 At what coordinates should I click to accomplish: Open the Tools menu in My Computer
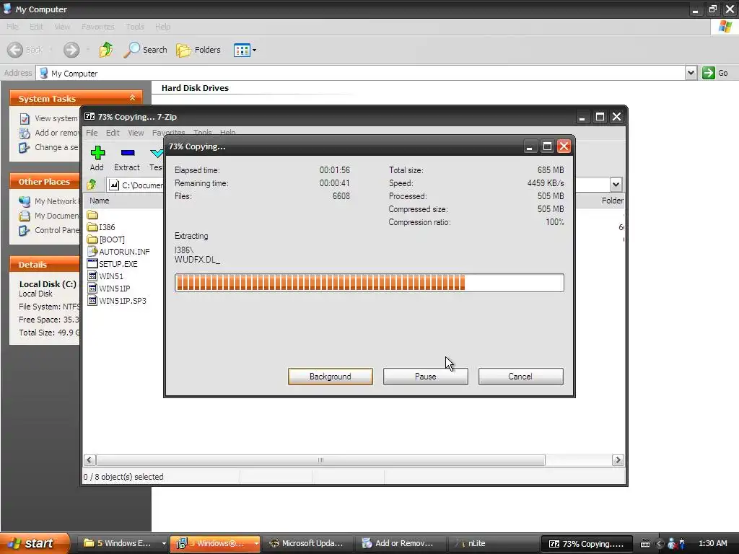tap(135, 27)
